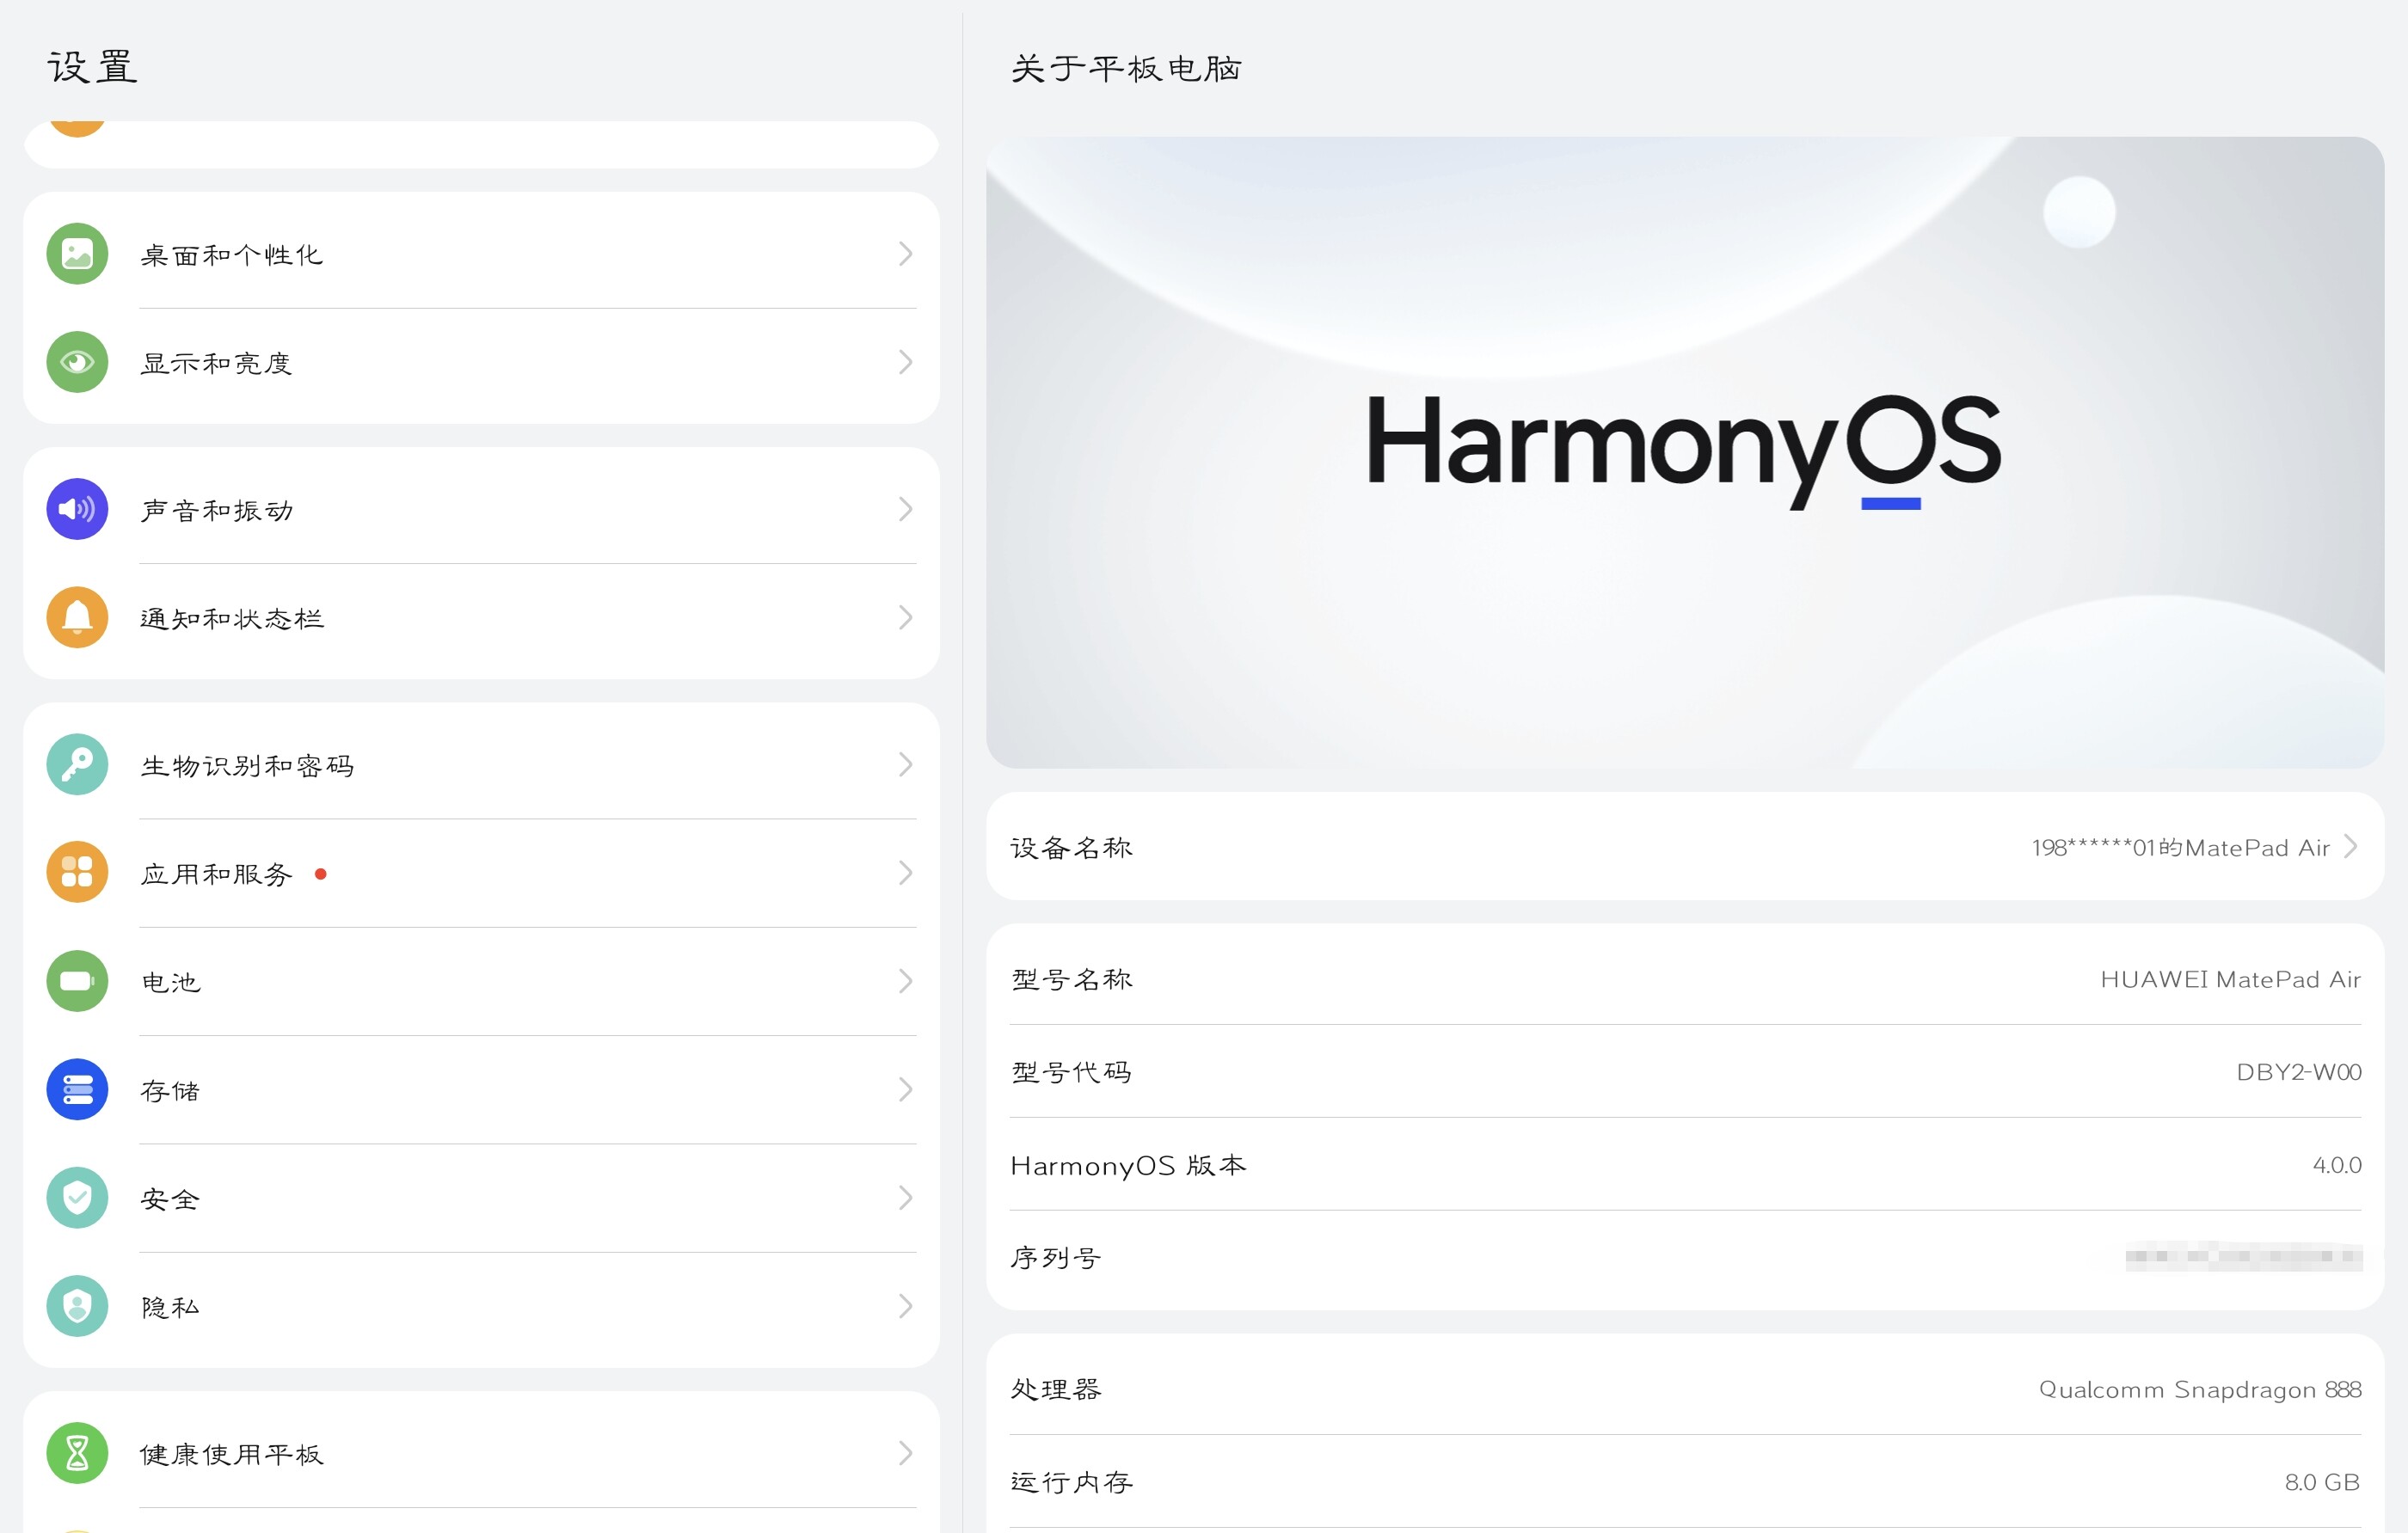Open 通知和状态栏 settings

232,618
